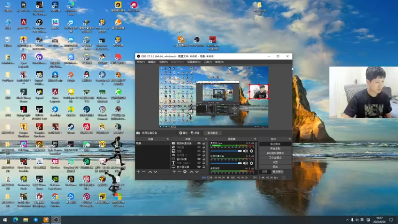398x224 pixels.
Task: Switch to the 转场特效 tab
Action: (x=277, y=172)
